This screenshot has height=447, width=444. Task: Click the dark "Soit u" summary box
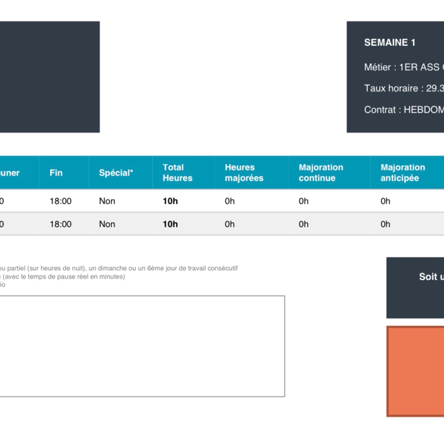(x=415, y=287)
